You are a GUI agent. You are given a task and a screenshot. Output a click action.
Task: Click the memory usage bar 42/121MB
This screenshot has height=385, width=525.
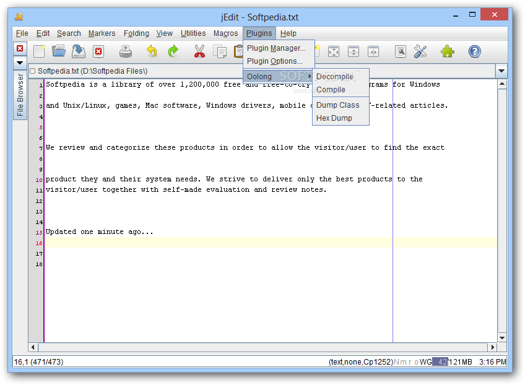click(x=452, y=362)
